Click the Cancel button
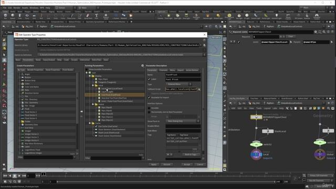 pyautogui.click(x=200, y=164)
